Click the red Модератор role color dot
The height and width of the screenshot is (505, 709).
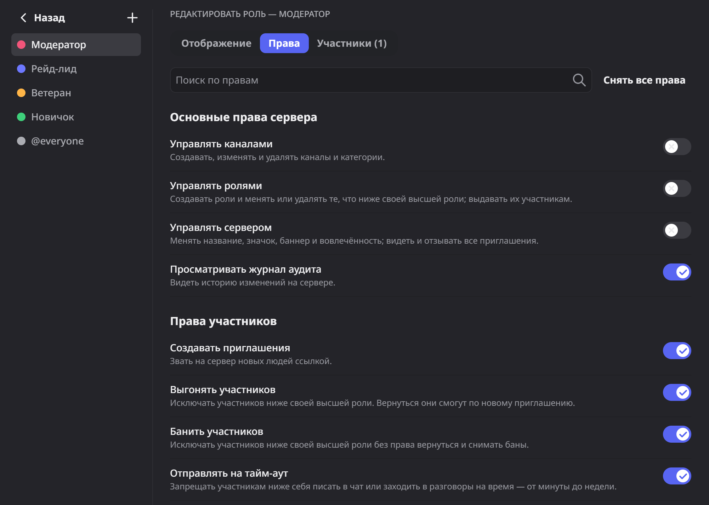[21, 45]
